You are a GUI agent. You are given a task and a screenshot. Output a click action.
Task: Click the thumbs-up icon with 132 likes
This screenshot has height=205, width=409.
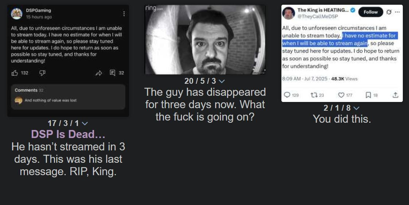click(x=15, y=73)
